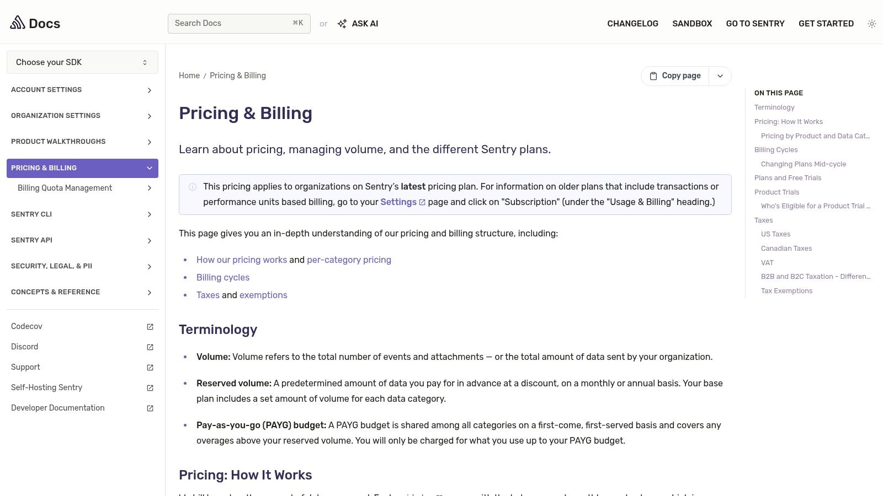The height and width of the screenshot is (496, 883).
Task: Click external-link icon beside Settings link
Action: click(422, 202)
